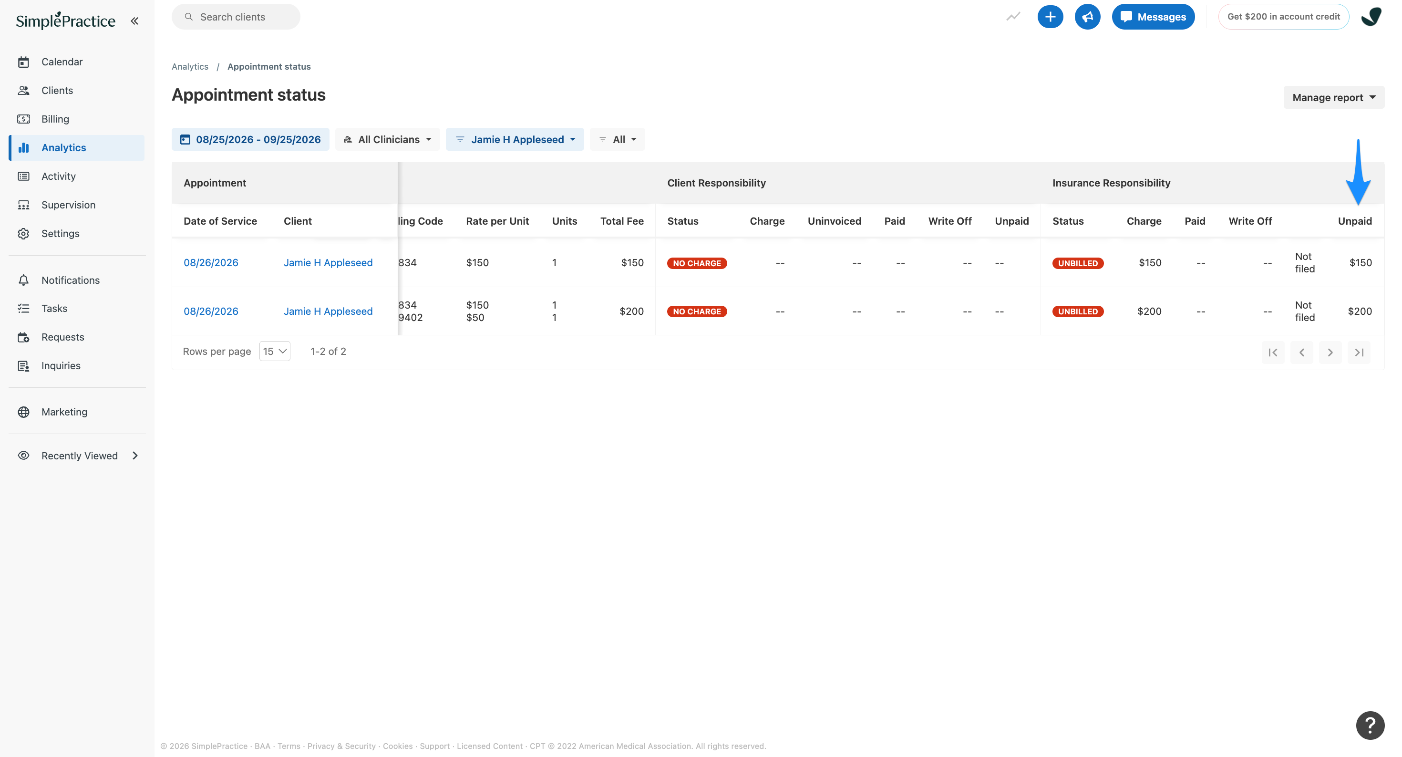Viewport: 1402px width, 757px height.
Task: Jump to the last page of results
Action: 1359,352
